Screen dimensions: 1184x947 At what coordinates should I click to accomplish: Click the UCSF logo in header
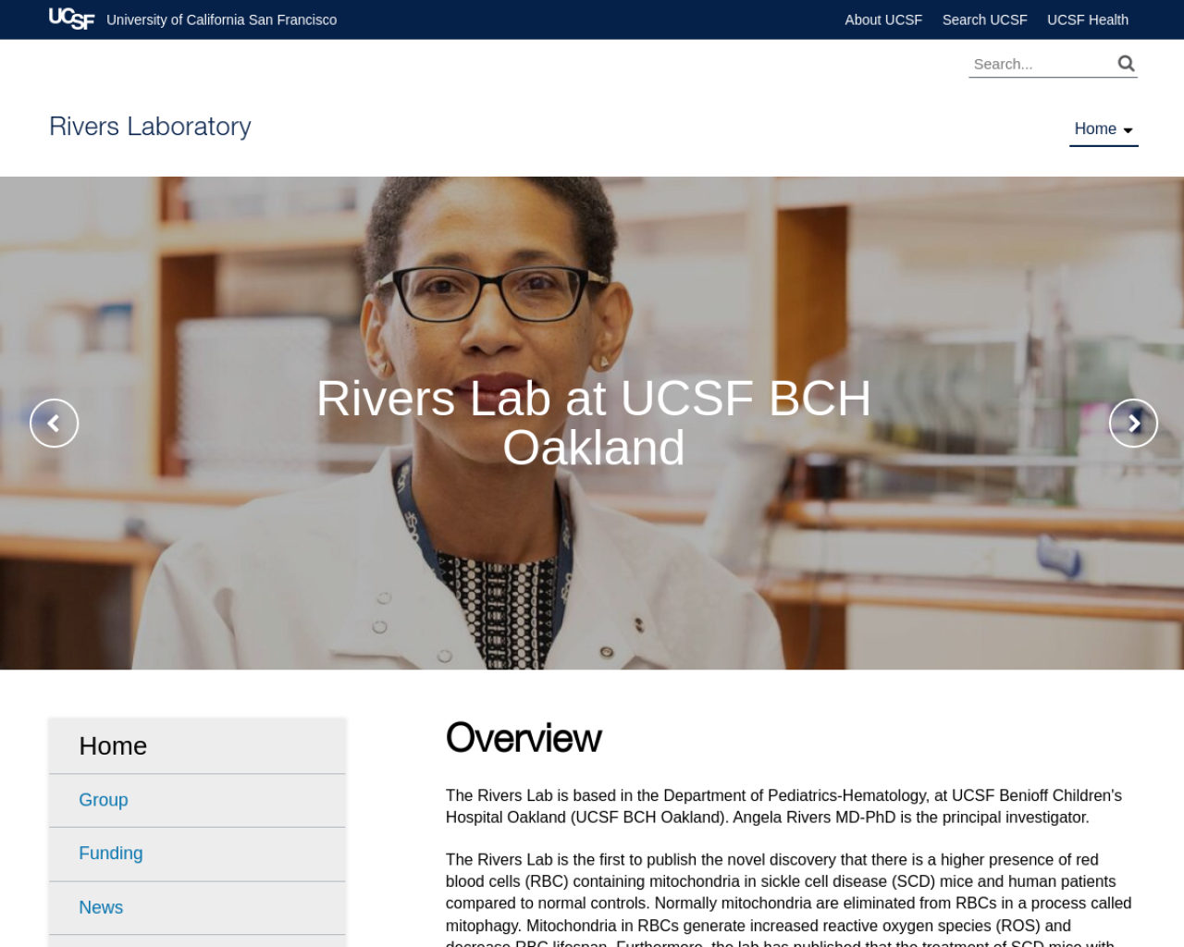[71, 19]
